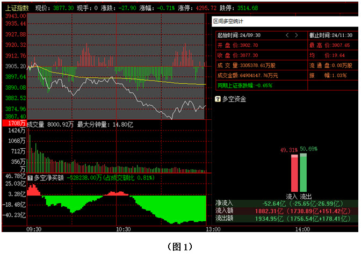Click the red 1708万 volume axis label
This screenshot has width=361, height=260.
click(15, 123)
